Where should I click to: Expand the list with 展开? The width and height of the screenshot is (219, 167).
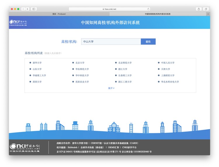point(111,88)
